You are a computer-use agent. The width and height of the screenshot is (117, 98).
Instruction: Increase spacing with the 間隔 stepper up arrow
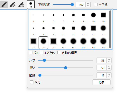(x=109, y=74)
